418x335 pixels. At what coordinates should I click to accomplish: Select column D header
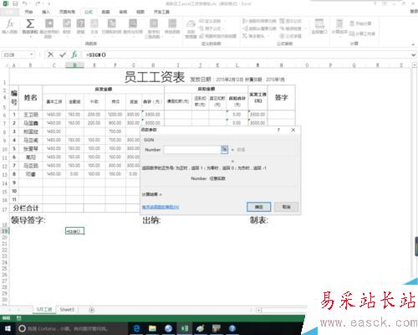[x=74, y=65]
